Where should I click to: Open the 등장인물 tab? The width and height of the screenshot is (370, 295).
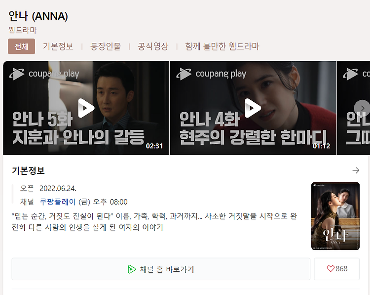tap(106, 46)
